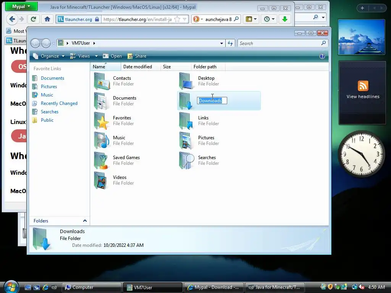This screenshot has width=391, height=293.
Task: Click the Share toolbar button
Action: [x=137, y=56]
